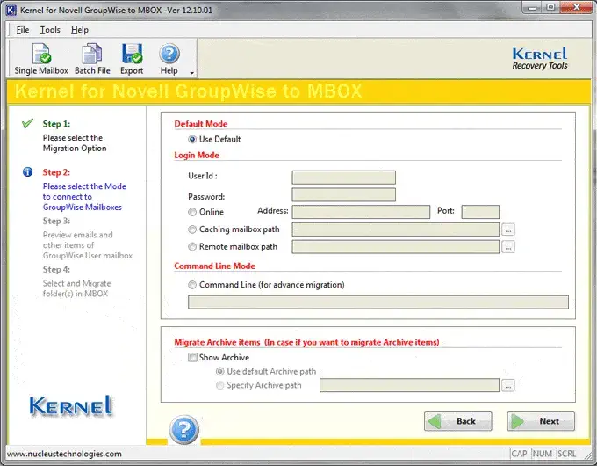
Task: Open the Single Mailbox toolbar icon
Action: (41, 59)
